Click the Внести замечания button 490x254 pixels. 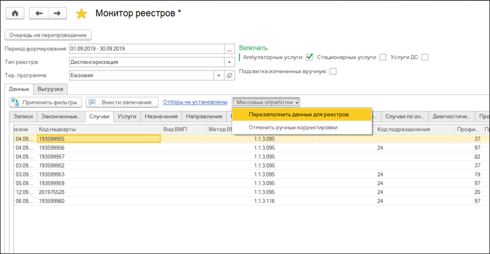[122, 102]
